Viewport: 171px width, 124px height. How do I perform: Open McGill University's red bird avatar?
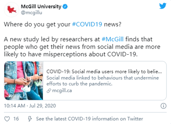tap(11, 10)
